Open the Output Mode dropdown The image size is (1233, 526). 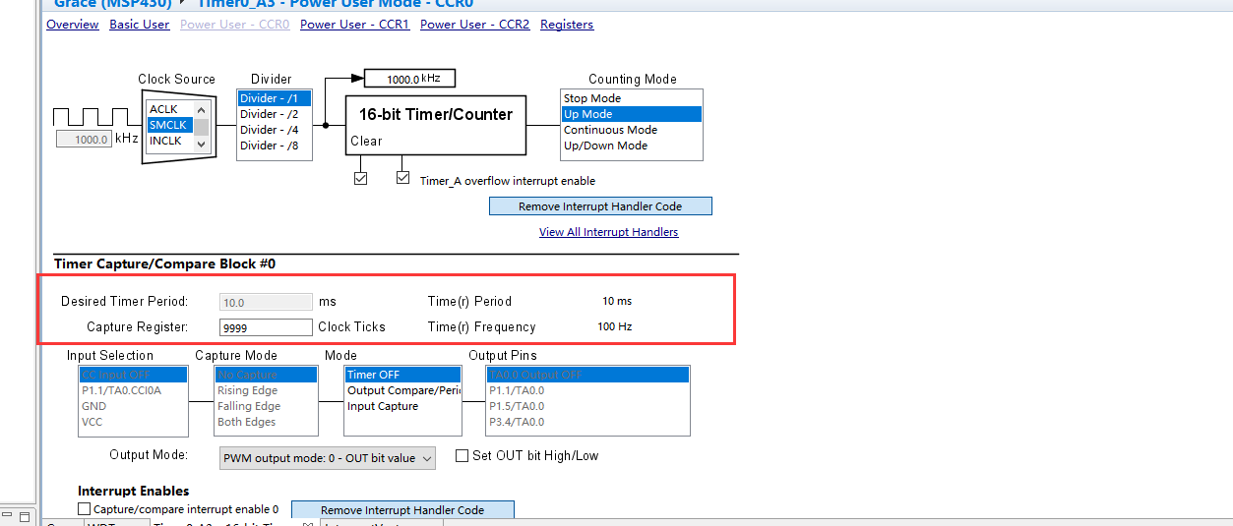pyautogui.click(x=327, y=458)
